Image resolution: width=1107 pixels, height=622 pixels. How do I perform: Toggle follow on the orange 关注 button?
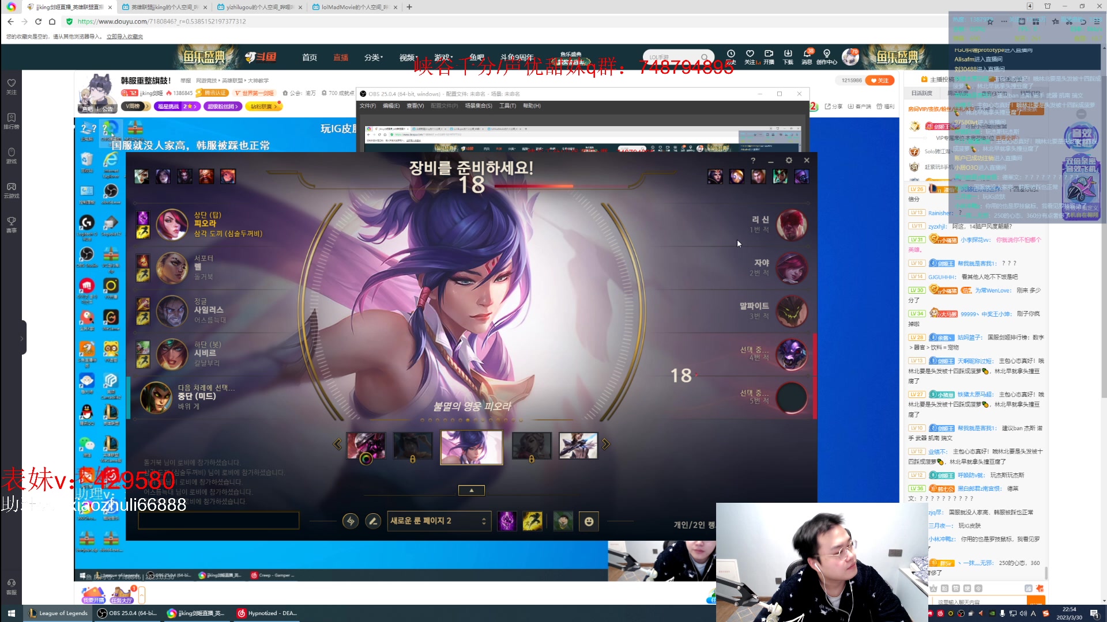coord(879,80)
